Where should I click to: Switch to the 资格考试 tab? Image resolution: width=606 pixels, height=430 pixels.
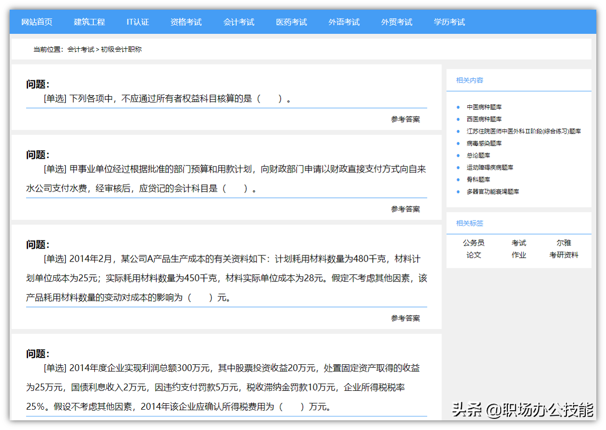186,22
